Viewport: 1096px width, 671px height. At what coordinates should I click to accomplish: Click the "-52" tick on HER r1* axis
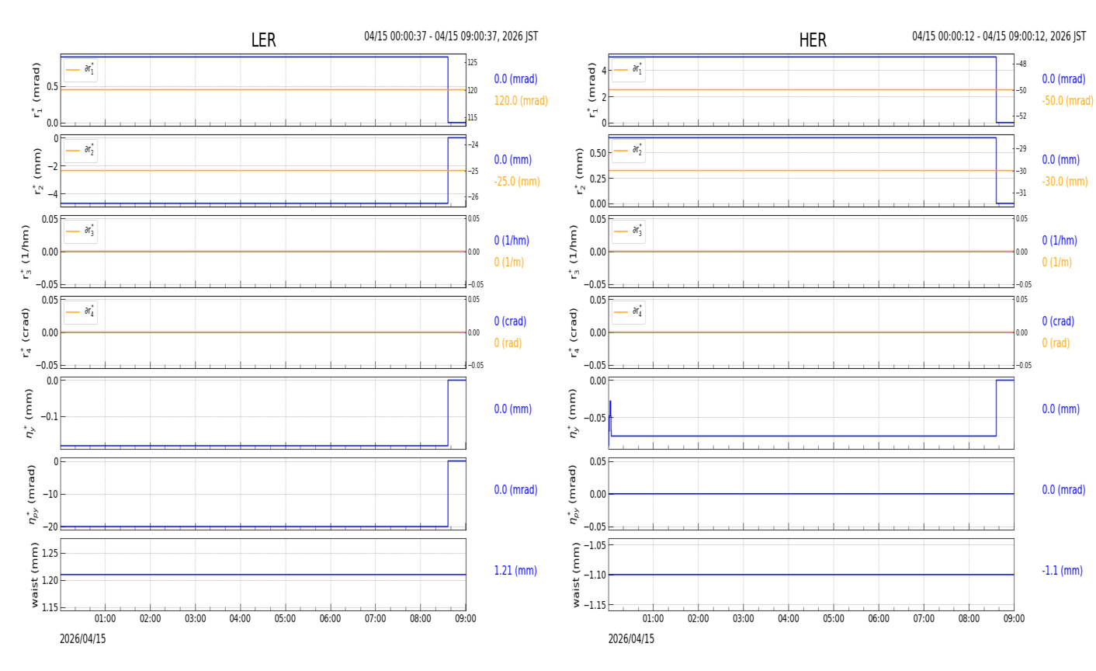point(1021,116)
